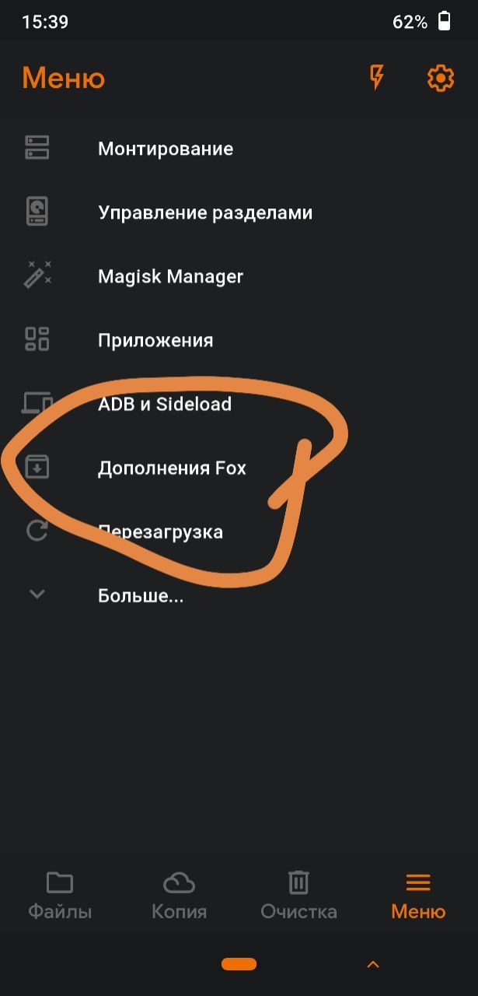Tap the Fox addons download box icon
The width and height of the screenshot is (478, 996).
pyautogui.click(x=37, y=467)
